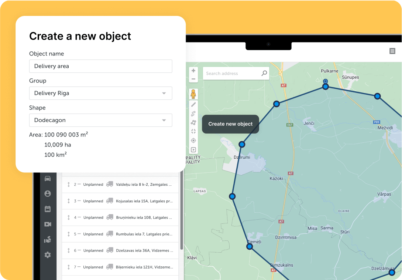The width and height of the screenshot is (402, 280).
Task: Click Unplanned status in row 6
Action: pyautogui.click(x=93, y=250)
